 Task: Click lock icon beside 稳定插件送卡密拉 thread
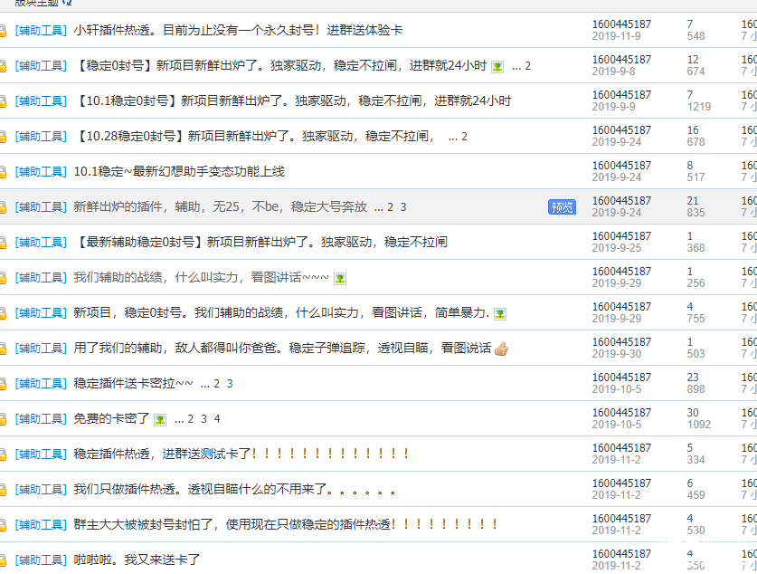tap(3, 384)
